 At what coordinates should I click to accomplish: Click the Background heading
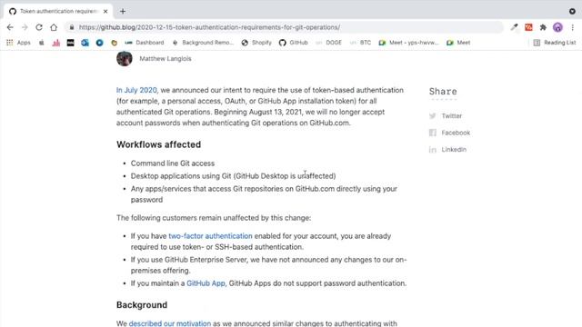[x=142, y=305]
